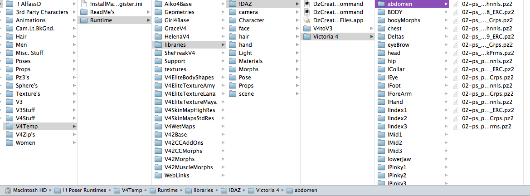Viewport: 530px width, 196px height.
Task: Click the scene folder icon
Action: tap(233, 94)
